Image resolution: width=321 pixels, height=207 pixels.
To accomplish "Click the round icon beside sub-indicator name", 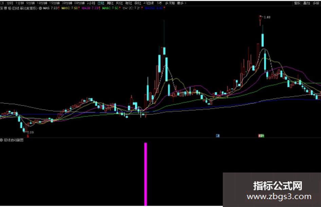I will pos(1,140).
